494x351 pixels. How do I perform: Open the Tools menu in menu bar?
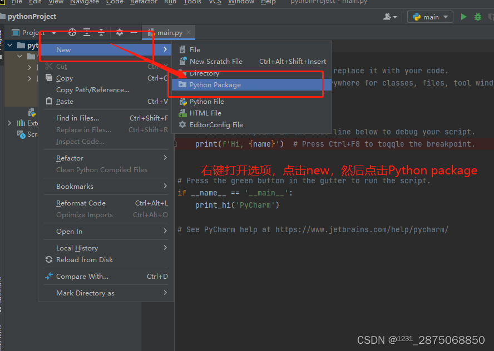[x=192, y=2]
